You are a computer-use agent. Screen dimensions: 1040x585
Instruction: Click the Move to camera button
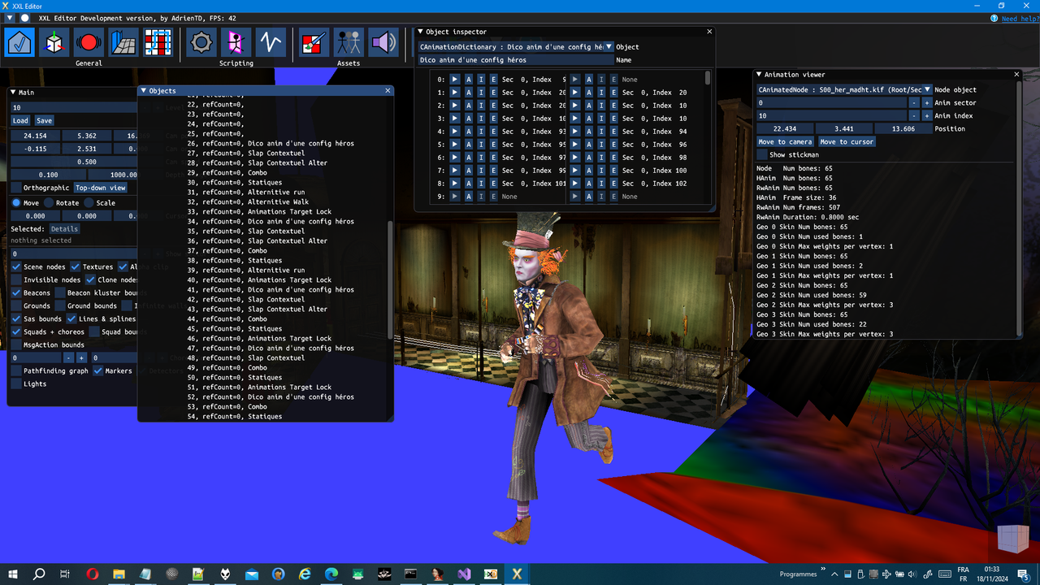pos(785,141)
